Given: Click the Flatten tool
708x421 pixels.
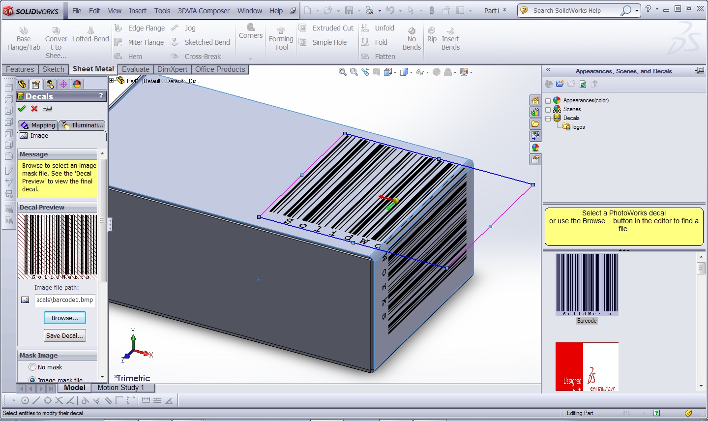Looking at the screenshot, I should [379, 57].
